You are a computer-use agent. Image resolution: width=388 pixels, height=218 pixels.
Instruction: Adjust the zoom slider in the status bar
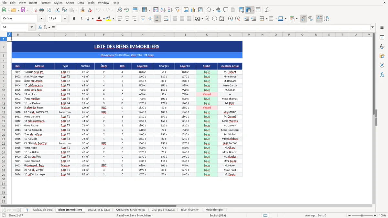(x=362, y=215)
